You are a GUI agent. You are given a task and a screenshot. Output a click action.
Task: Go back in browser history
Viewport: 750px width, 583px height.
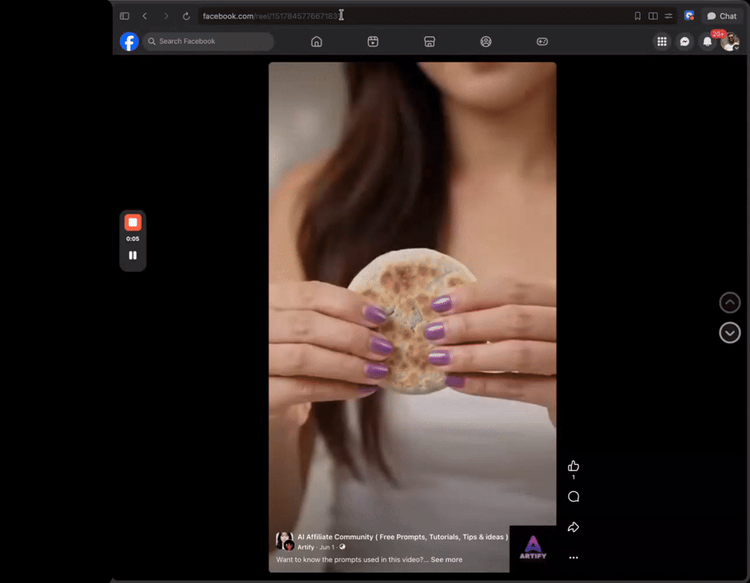click(145, 16)
